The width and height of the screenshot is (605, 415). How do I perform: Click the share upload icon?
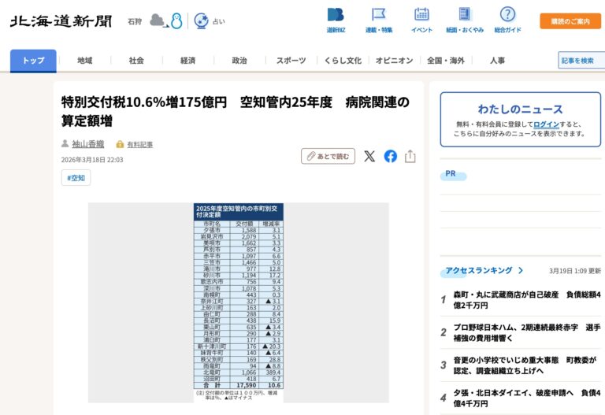(x=410, y=156)
